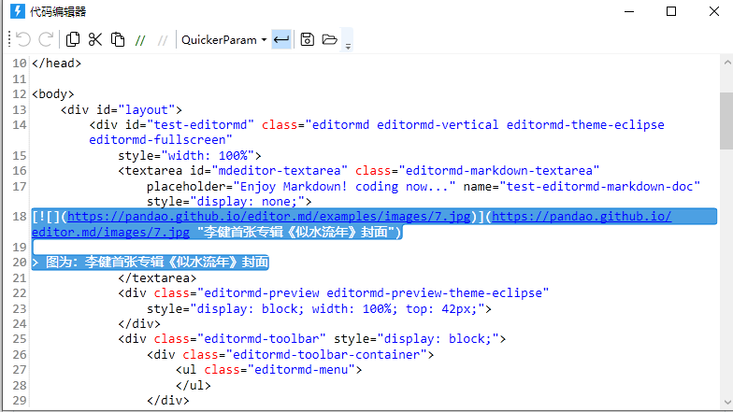Click the "</head>" text on line 10
The image size is (733, 412).
56,64
